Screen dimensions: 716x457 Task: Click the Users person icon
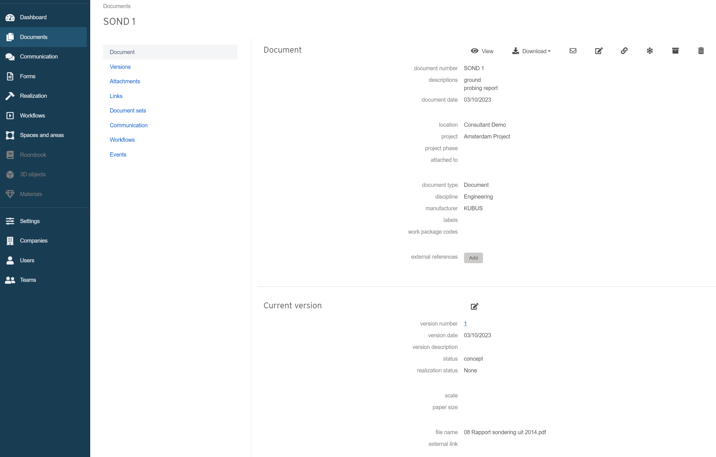pyautogui.click(x=10, y=260)
